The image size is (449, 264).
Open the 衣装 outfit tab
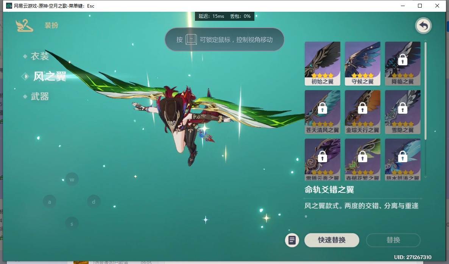click(x=40, y=56)
